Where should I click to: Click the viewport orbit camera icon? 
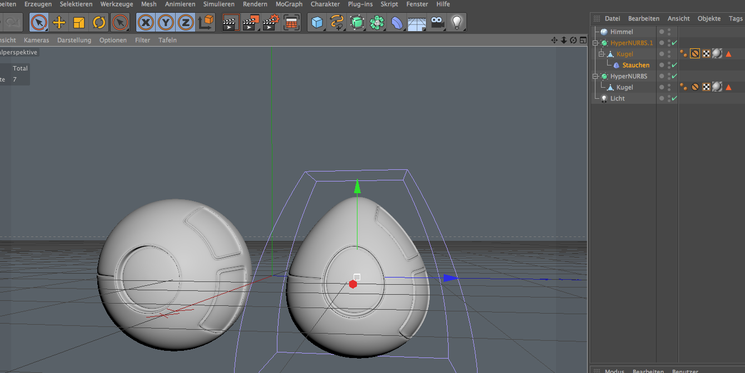pyautogui.click(x=573, y=40)
